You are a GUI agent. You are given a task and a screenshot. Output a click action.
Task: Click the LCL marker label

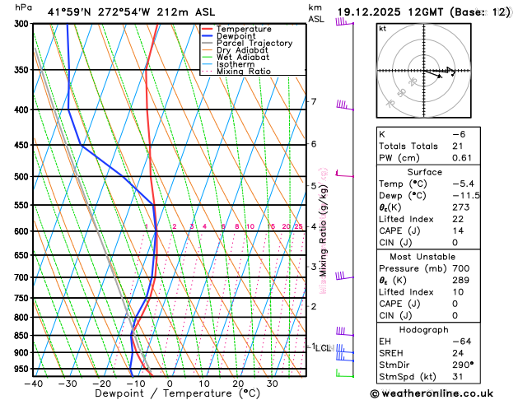tap(323, 348)
